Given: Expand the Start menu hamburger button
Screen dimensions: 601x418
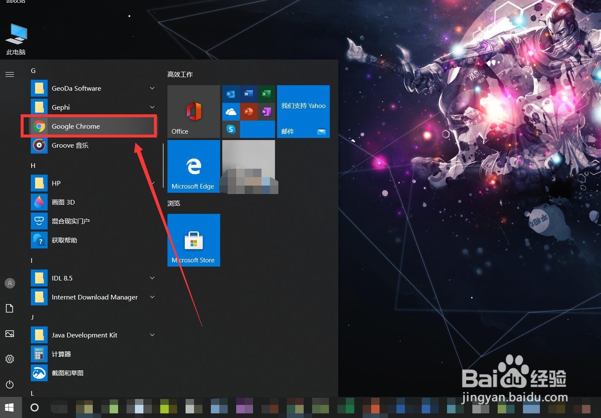Looking at the screenshot, I should 10,74.
